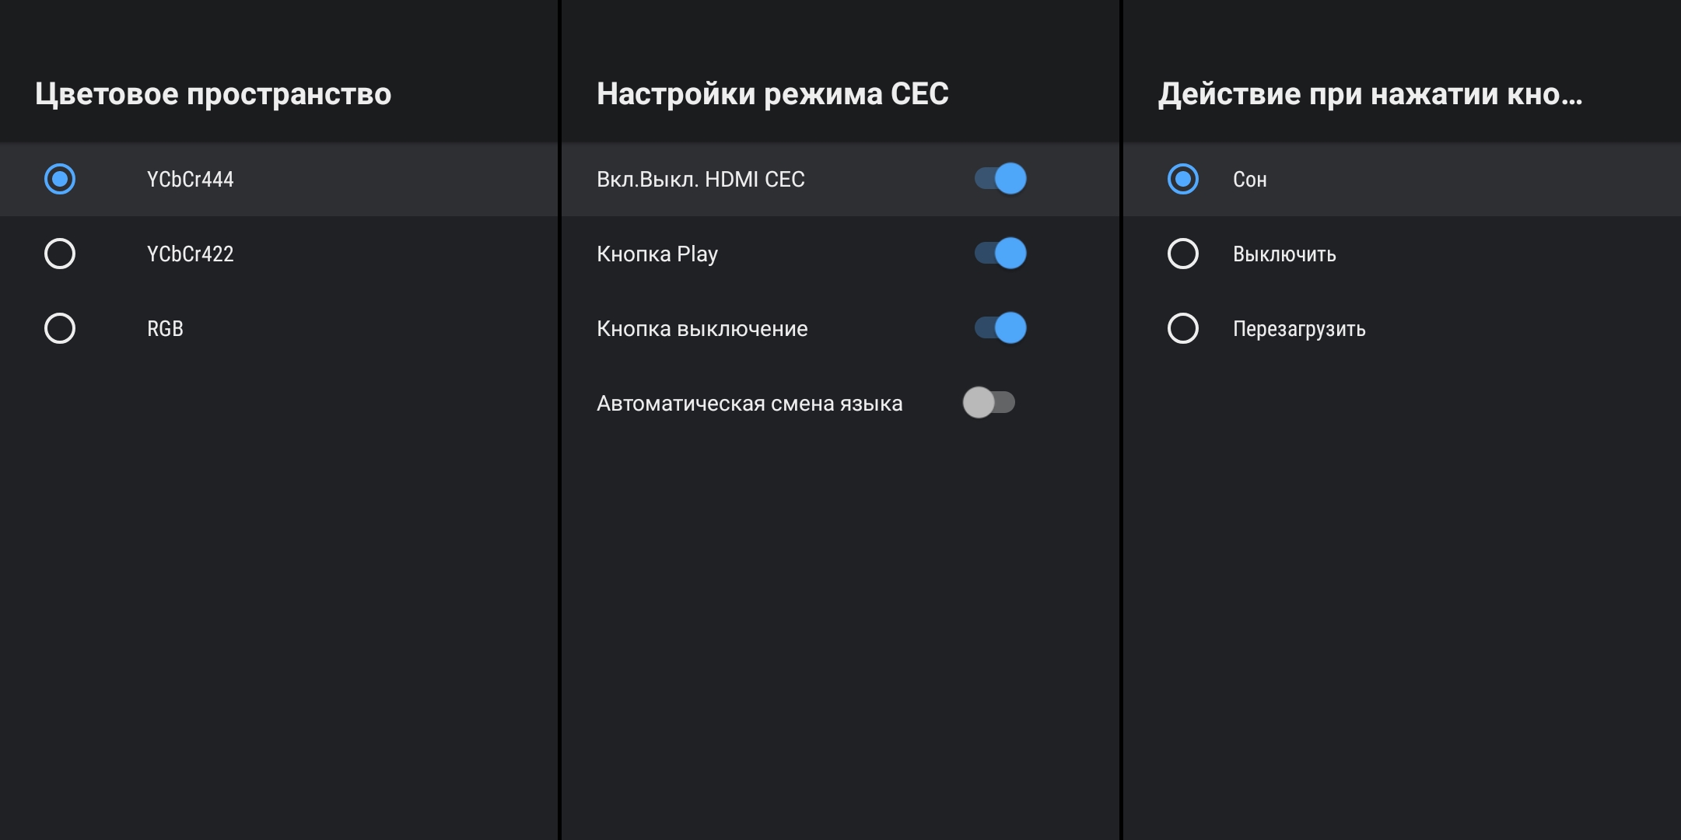Select the YCbCr444 radio button
Screen dimensions: 1681x840
(x=60, y=179)
